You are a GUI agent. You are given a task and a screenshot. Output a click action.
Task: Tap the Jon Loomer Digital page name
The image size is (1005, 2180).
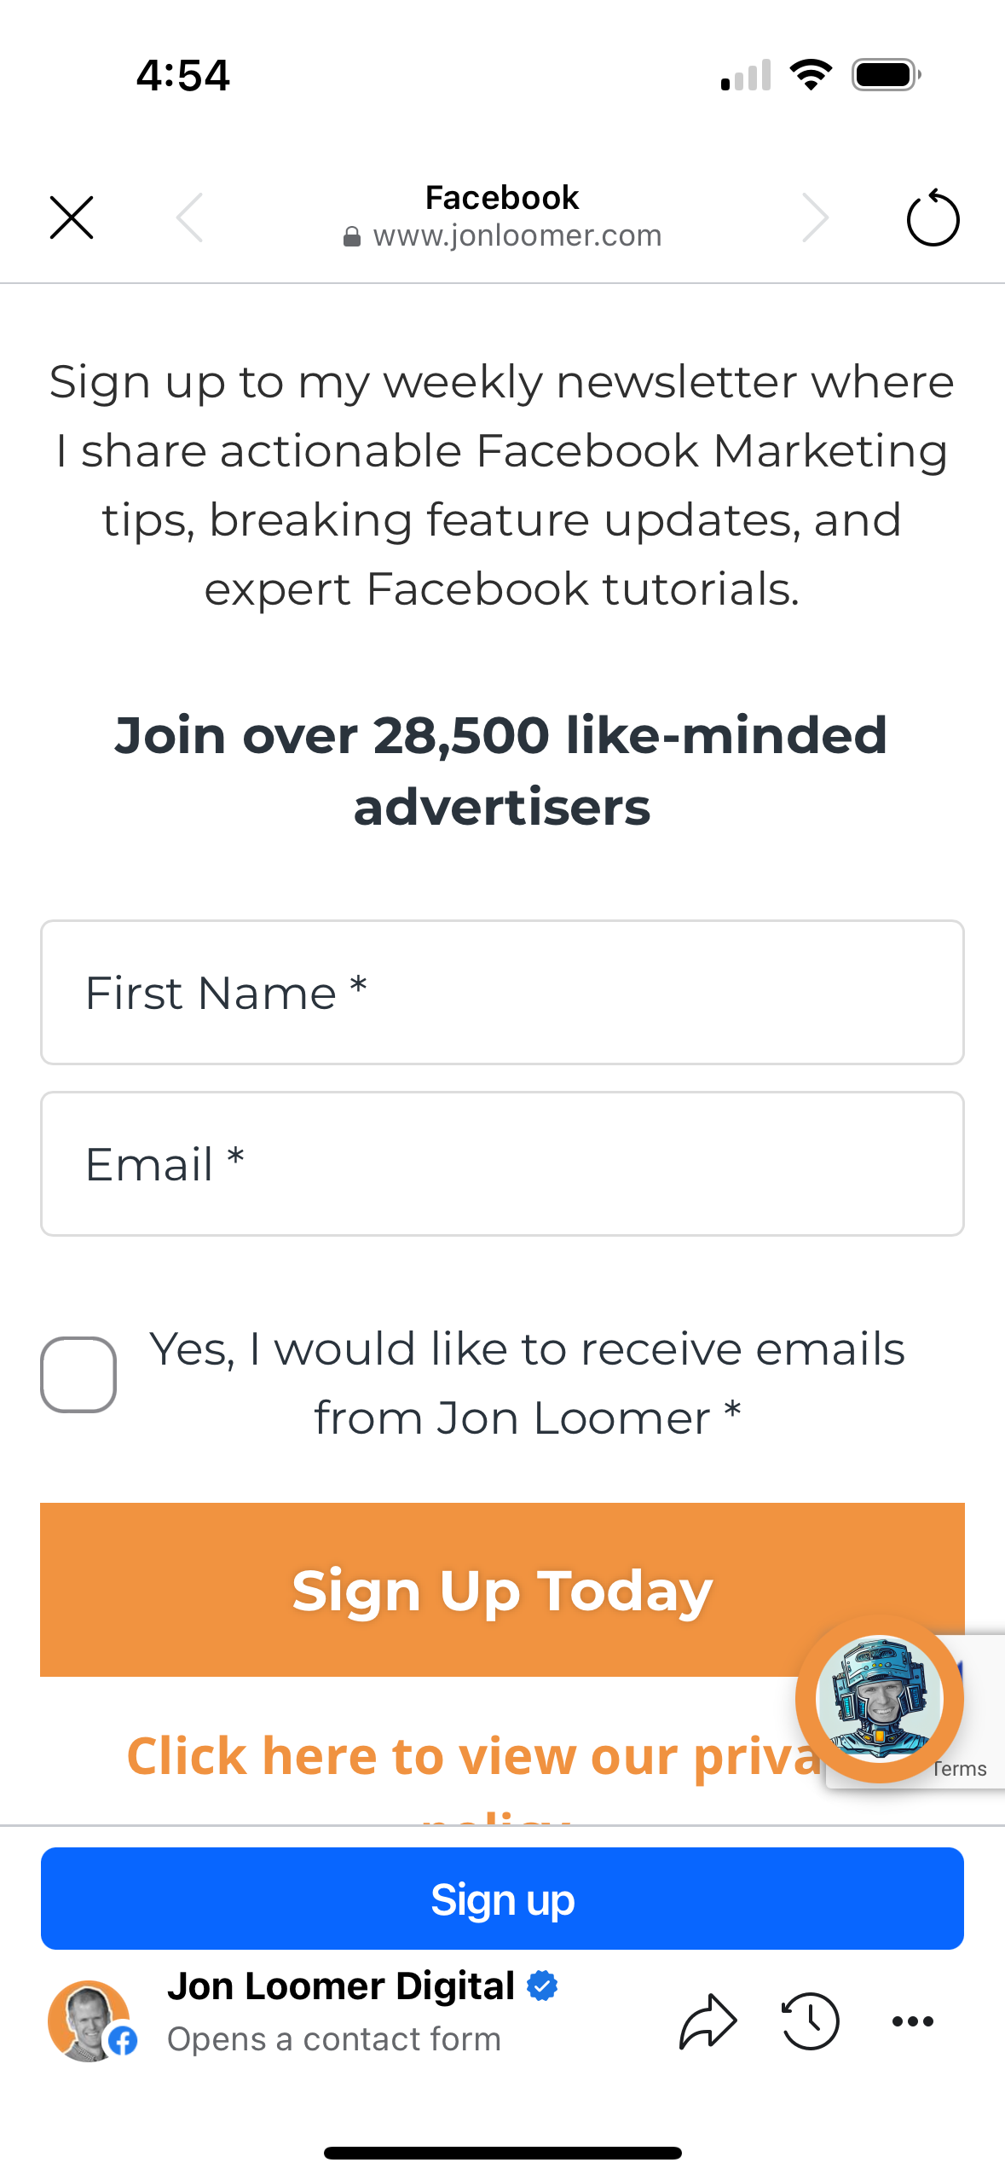(341, 1986)
